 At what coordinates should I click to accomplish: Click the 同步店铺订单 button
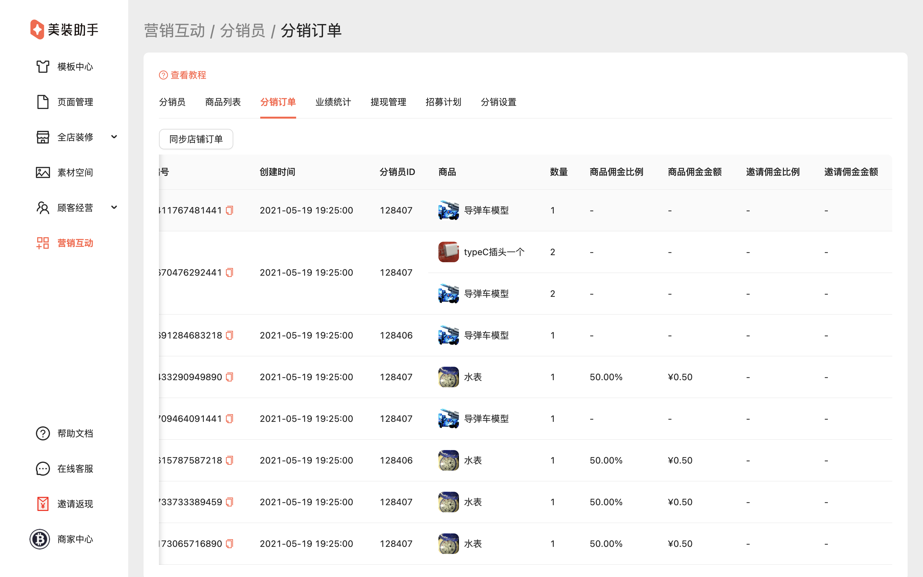click(196, 139)
